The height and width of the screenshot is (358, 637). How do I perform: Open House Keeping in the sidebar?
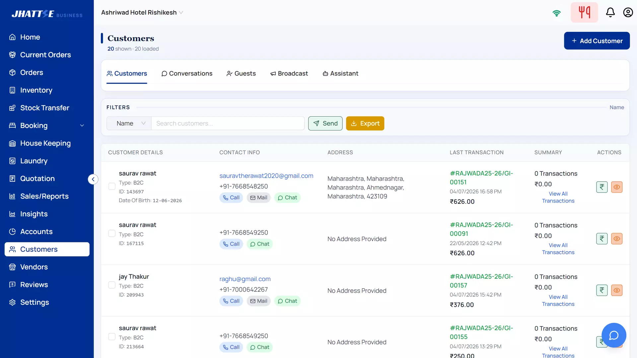click(x=47, y=143)
